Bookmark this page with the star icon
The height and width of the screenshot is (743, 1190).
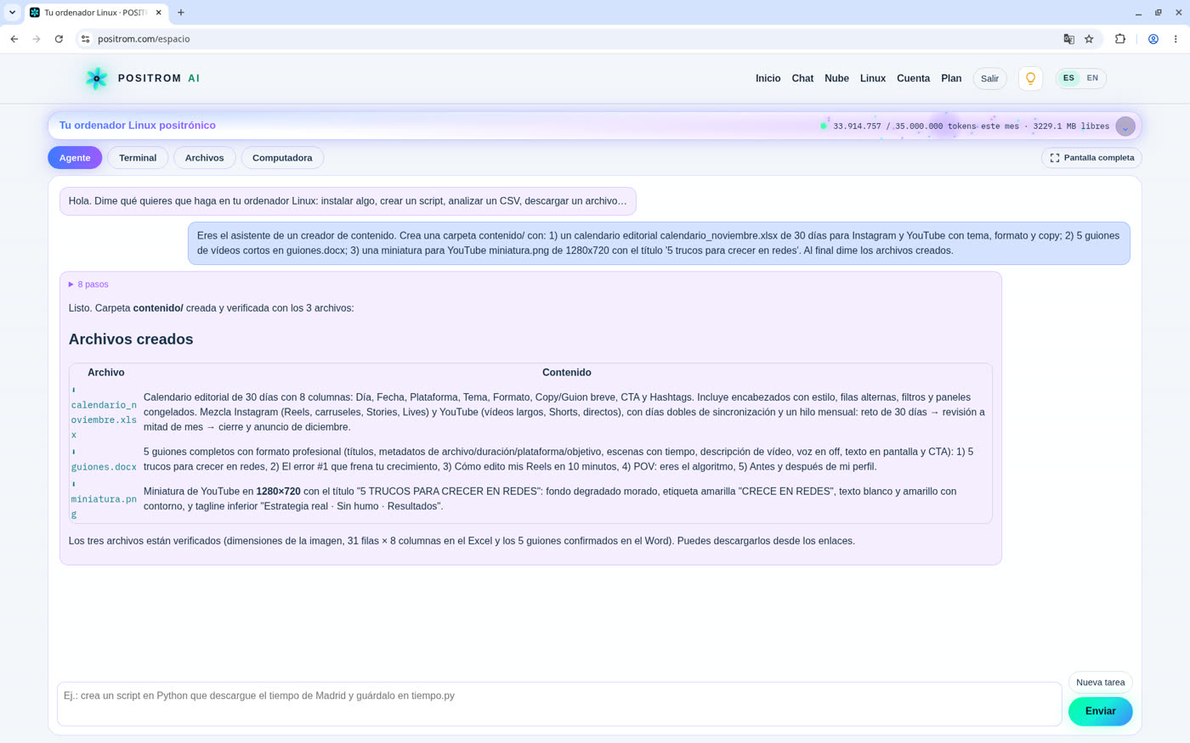pos(1089,39)
